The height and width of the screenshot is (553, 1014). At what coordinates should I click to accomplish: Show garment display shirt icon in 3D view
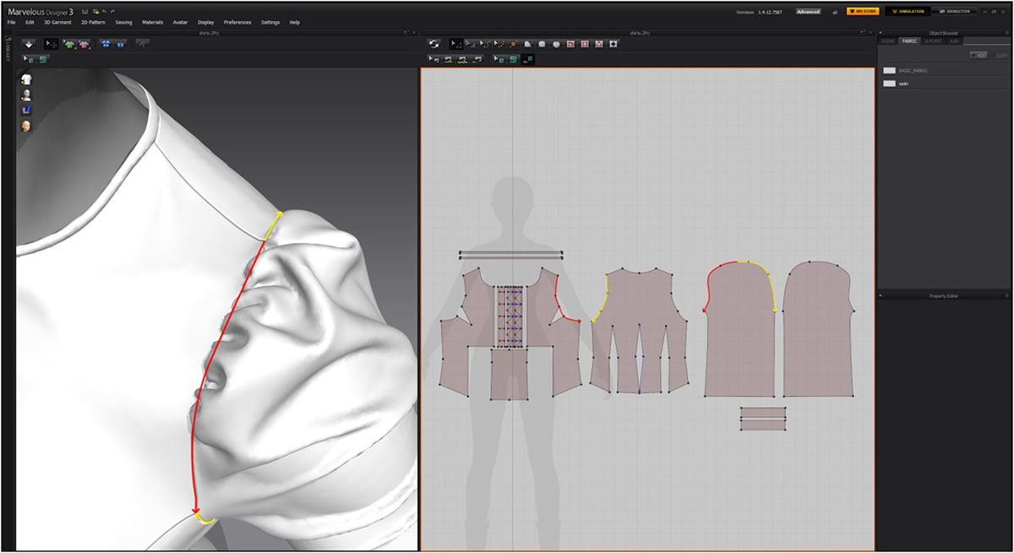26,79
